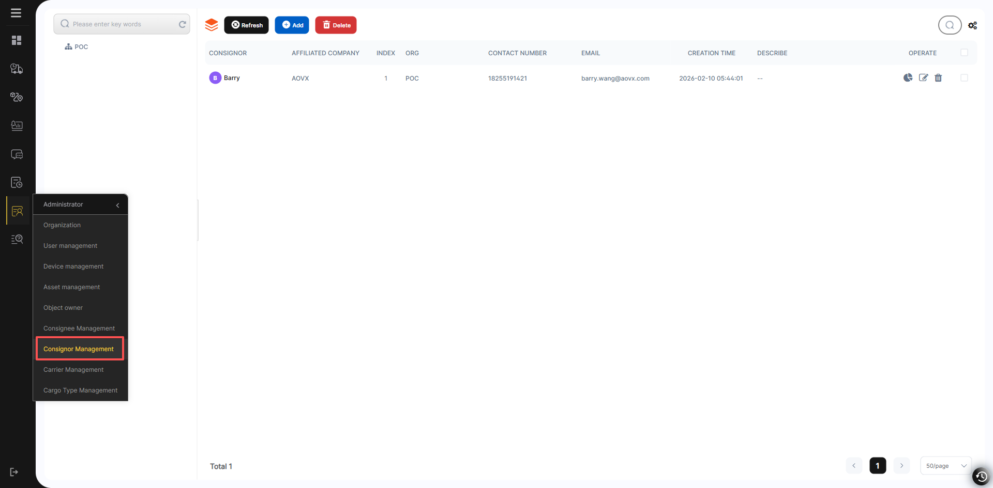Click the purple B avatar for Barry
Image resolution: width=993 pixels, height=488 pixels.
(x=215, y=78)
